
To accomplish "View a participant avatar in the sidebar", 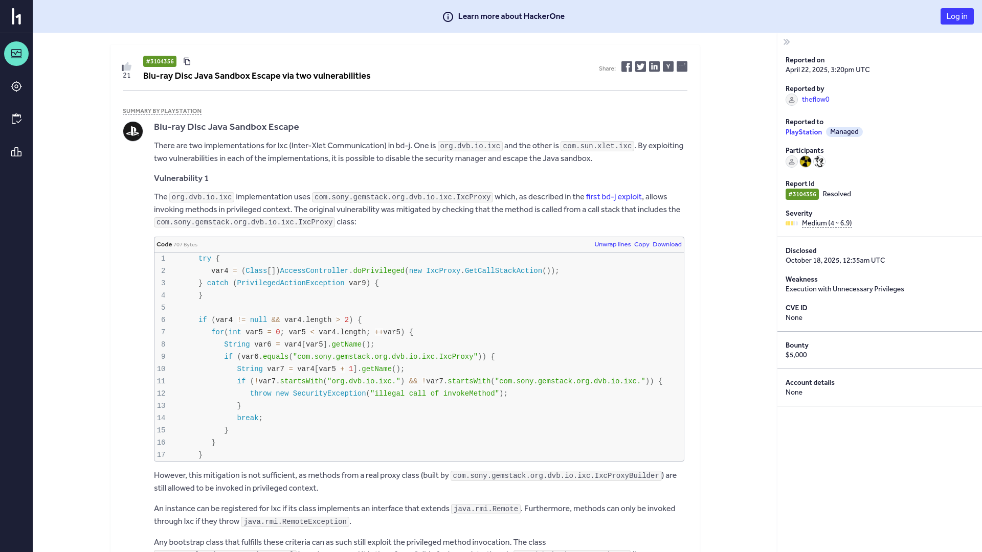I will tap(806, 162).
